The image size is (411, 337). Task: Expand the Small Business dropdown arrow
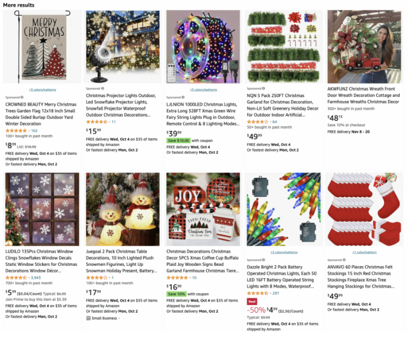point(119,319)
